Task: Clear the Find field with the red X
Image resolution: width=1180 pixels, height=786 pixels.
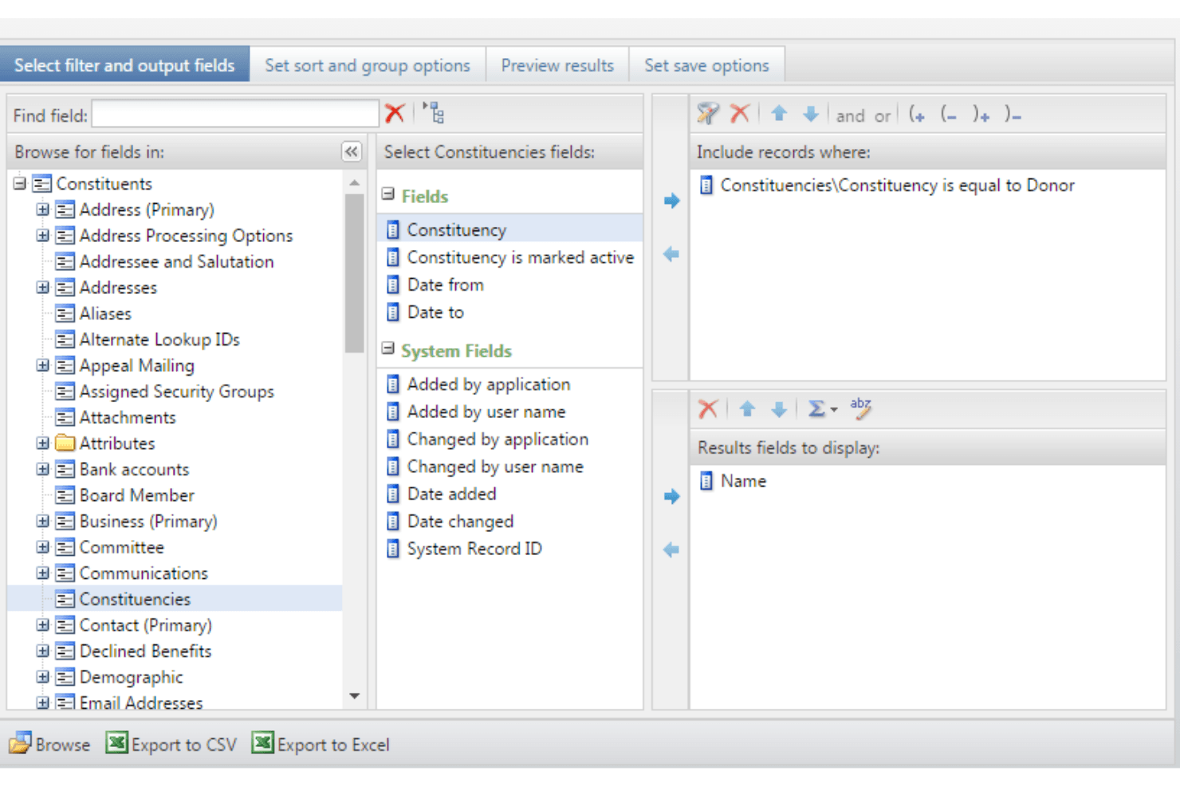Action: coord(395,114)
